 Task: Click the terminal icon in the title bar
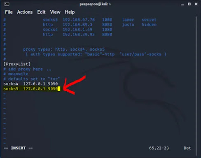pyautogui.click(x=7, y=4)
